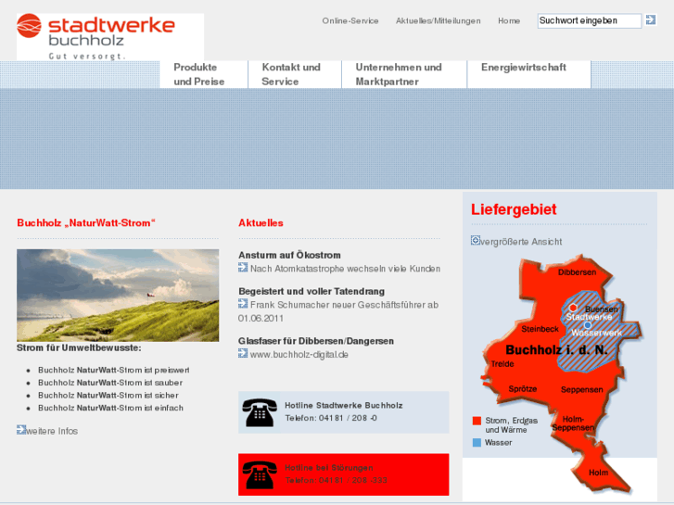Click Steinbeck label on map
Viewport: 674px width, 505px height.
pos(540,329)
